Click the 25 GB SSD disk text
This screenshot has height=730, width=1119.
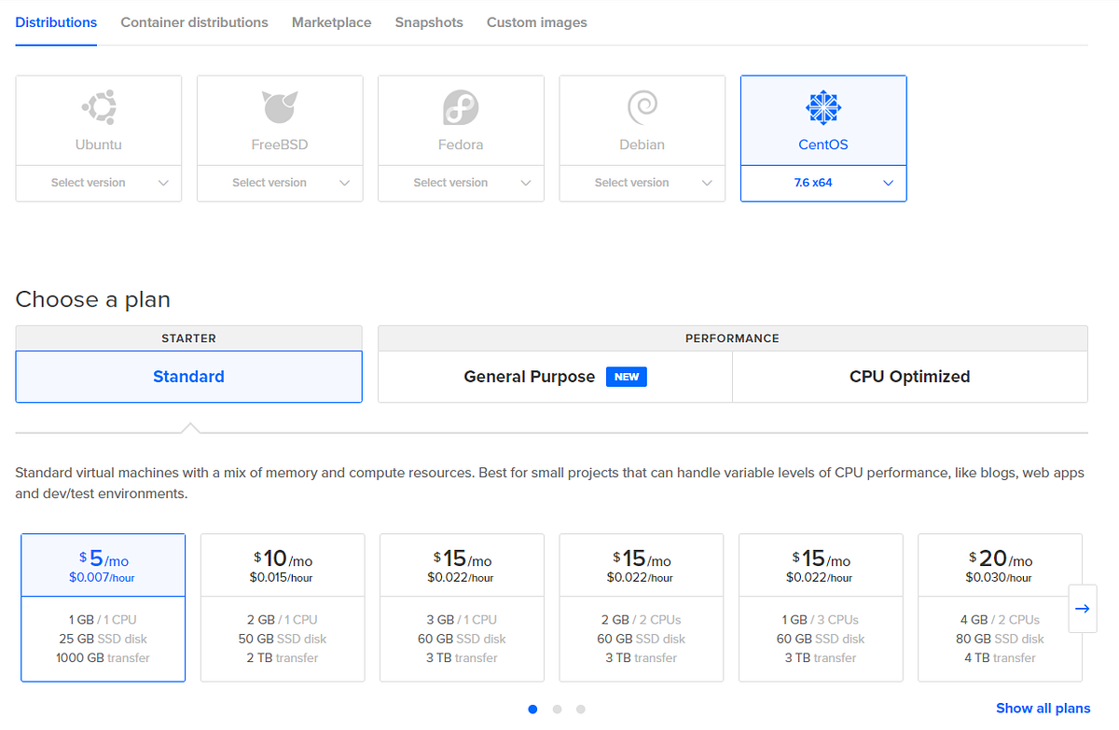(104, 639)
